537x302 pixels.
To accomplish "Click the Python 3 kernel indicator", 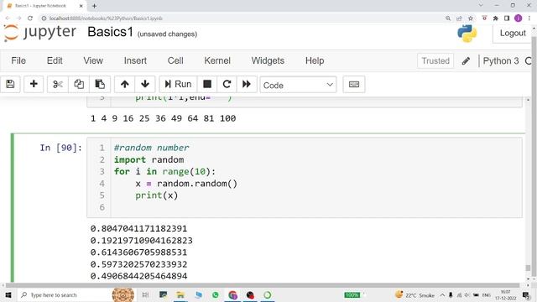I will tap(501, 61).
